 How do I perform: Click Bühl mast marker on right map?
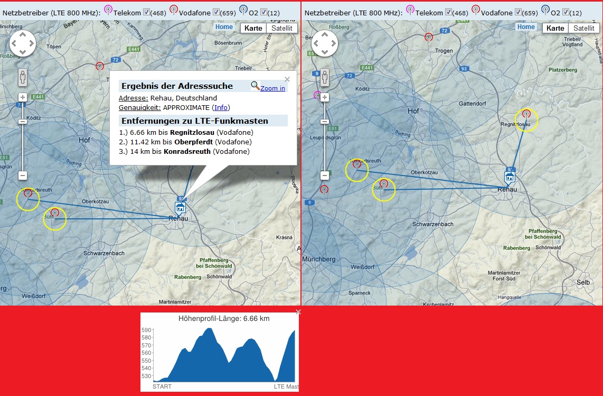tap(383, 184)
